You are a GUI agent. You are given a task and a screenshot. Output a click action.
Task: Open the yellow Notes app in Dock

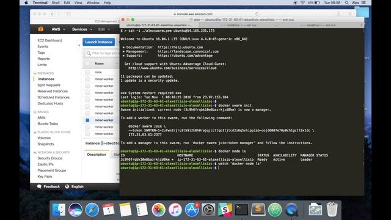125,210
